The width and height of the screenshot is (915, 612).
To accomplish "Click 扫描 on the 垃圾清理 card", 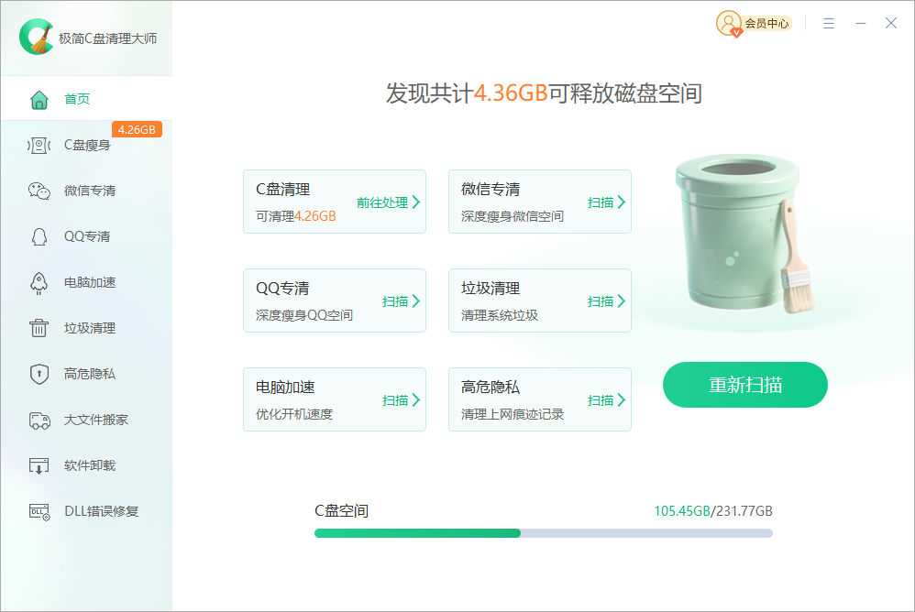I will 601,301.
